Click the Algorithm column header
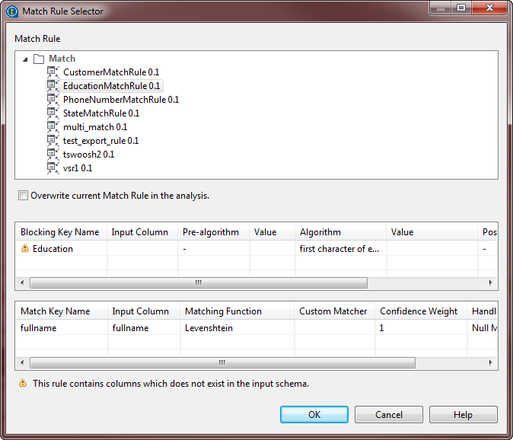Screen dimensions: 513x440 [x=340, y=232]
